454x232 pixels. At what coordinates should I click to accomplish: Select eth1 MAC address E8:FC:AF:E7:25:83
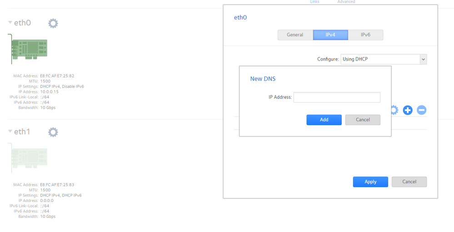point(57,185)
